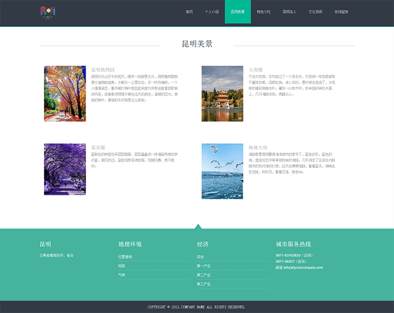This screenshot has width=394, height=313.
Task: Open the 海埂大坝 title link
Action: tap(258, 147)
